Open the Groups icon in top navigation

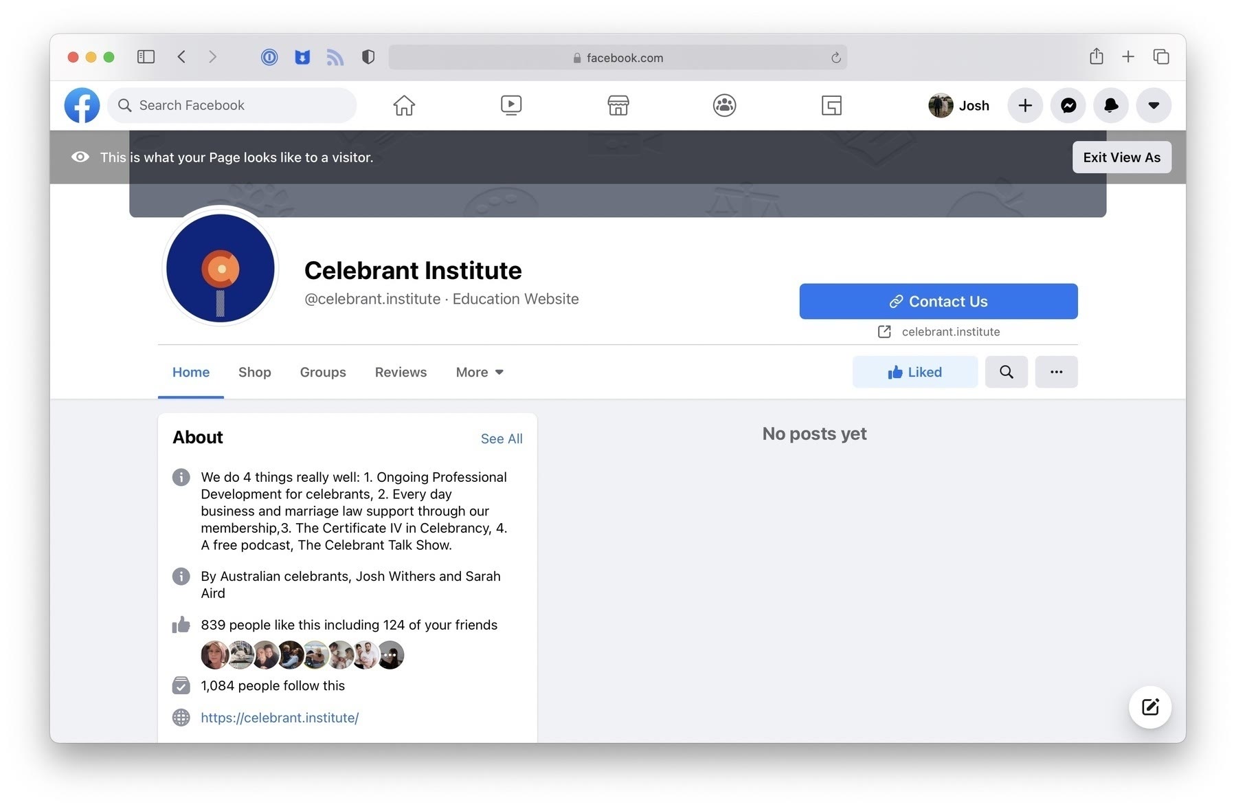(x=724, y=105)
